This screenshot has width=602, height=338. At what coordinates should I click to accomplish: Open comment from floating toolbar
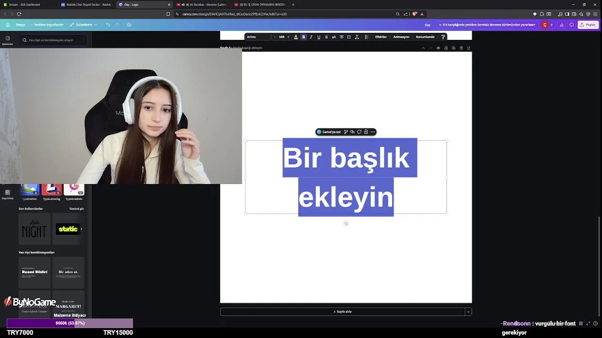pyautogui.click(x=359, y=132)
